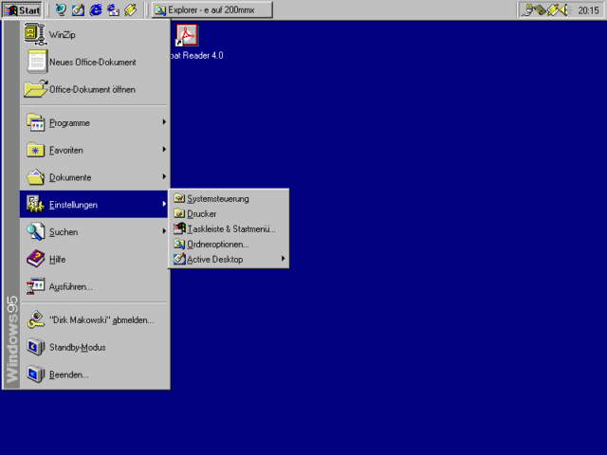The image size is (607, 455).
Task: Click the Einstellungen submenu arrow
Action: pyautogui.click(x=164, y=204)
